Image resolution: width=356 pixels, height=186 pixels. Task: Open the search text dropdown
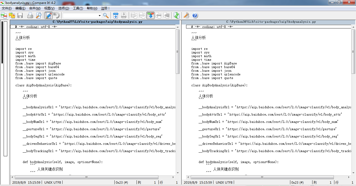coord(99,15)
